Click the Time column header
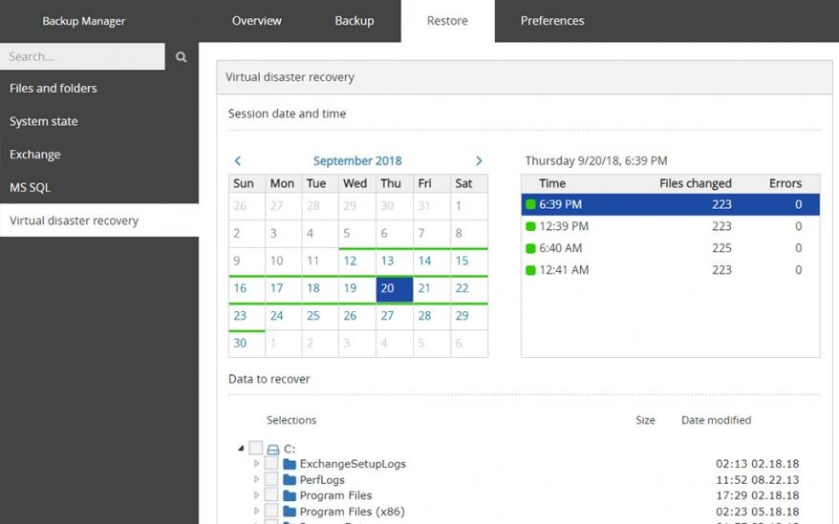This screenshot has height=524, width=839. (x=552, y=183)
